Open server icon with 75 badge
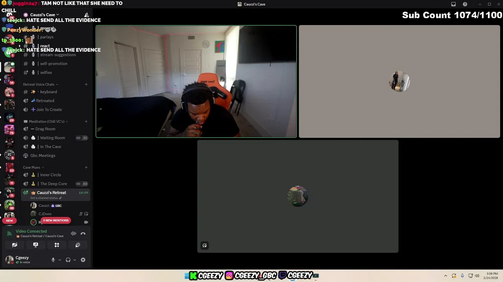The width and height of the screenshot is (503, 282). click(9, 129)
